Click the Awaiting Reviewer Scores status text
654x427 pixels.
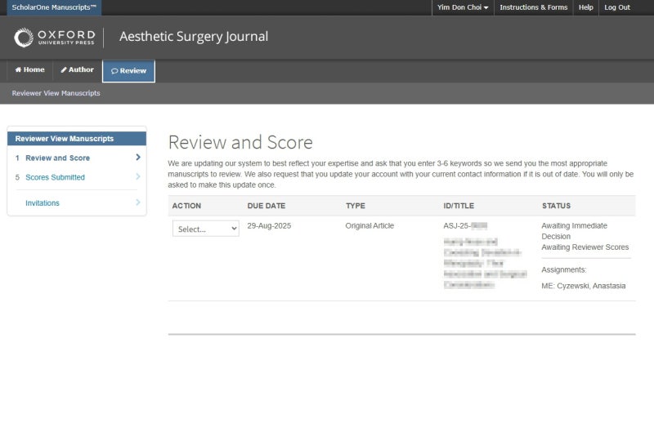click(x=585, y=247)
